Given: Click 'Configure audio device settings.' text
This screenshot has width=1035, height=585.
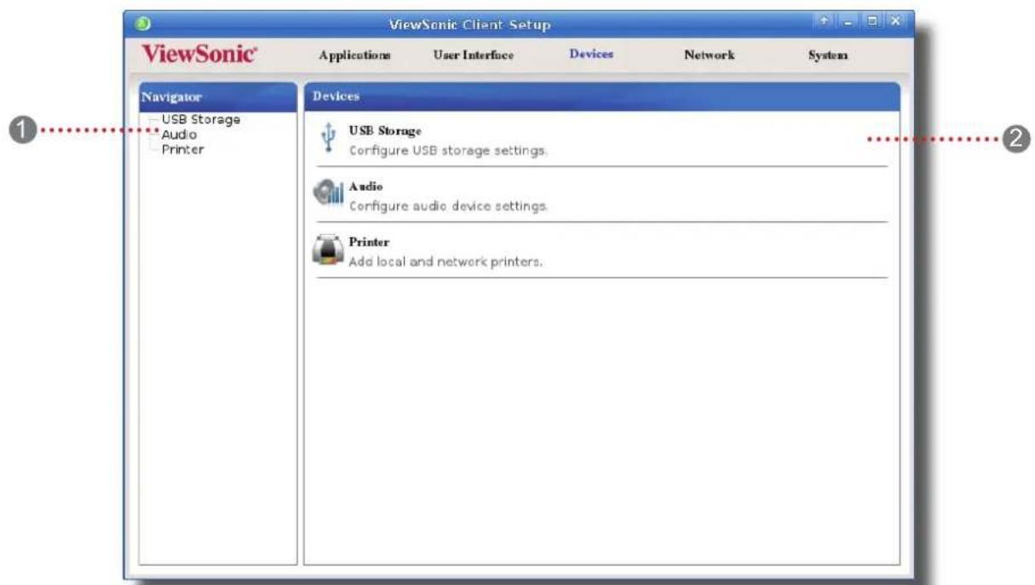Looking at the screenshot, I should (448, 206).
